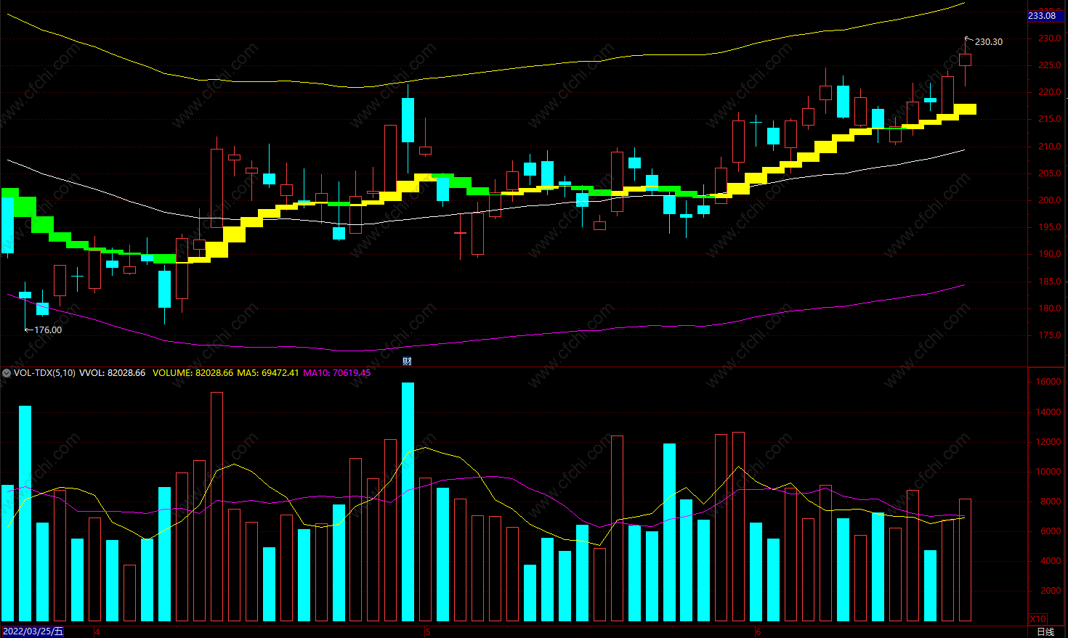Click the 日线 period label
Screen dimensions: 1068x638
pos(1045,631)
